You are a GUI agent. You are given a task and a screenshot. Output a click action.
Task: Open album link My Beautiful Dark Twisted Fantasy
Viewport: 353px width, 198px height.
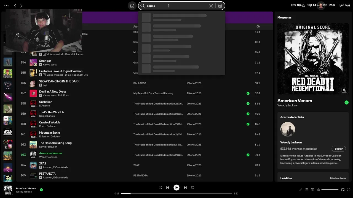(153, 94)
